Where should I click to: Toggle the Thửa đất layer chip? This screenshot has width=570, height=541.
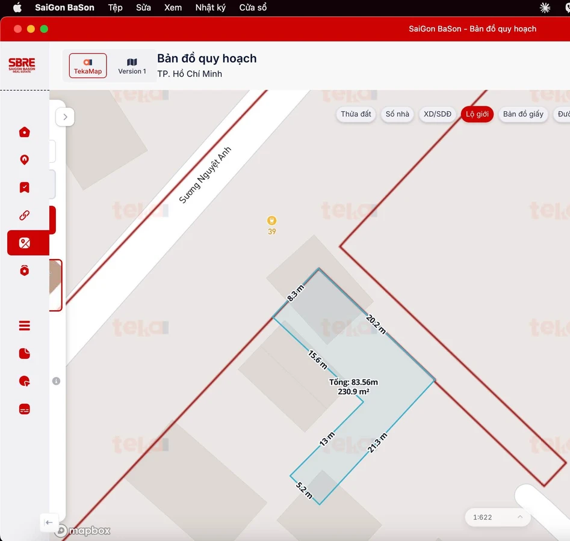(x=356, y=114)
